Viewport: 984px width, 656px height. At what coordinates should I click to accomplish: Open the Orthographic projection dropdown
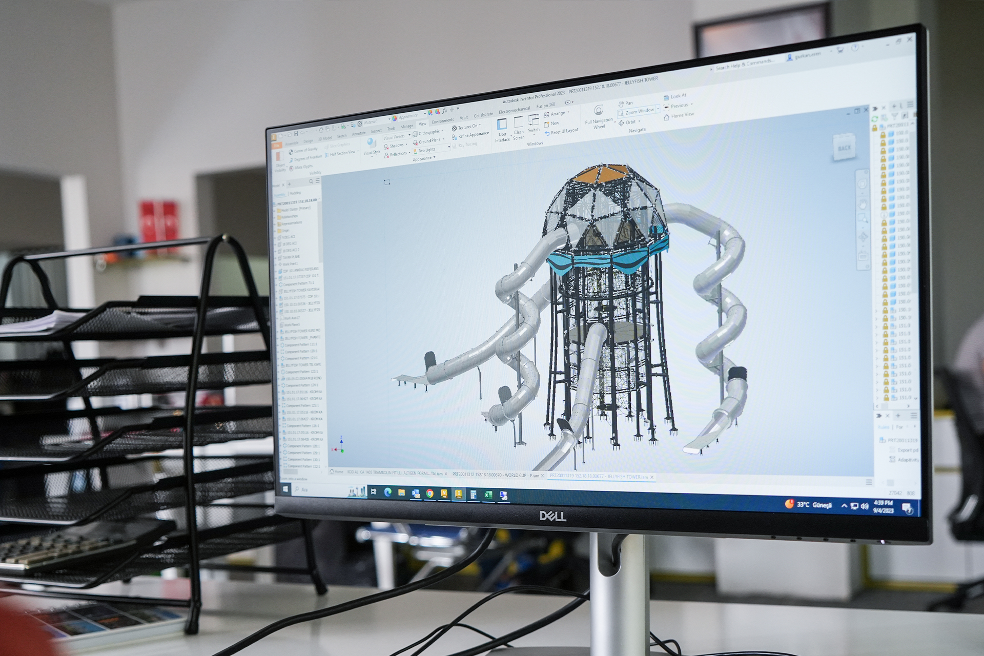tap(426, 133)
